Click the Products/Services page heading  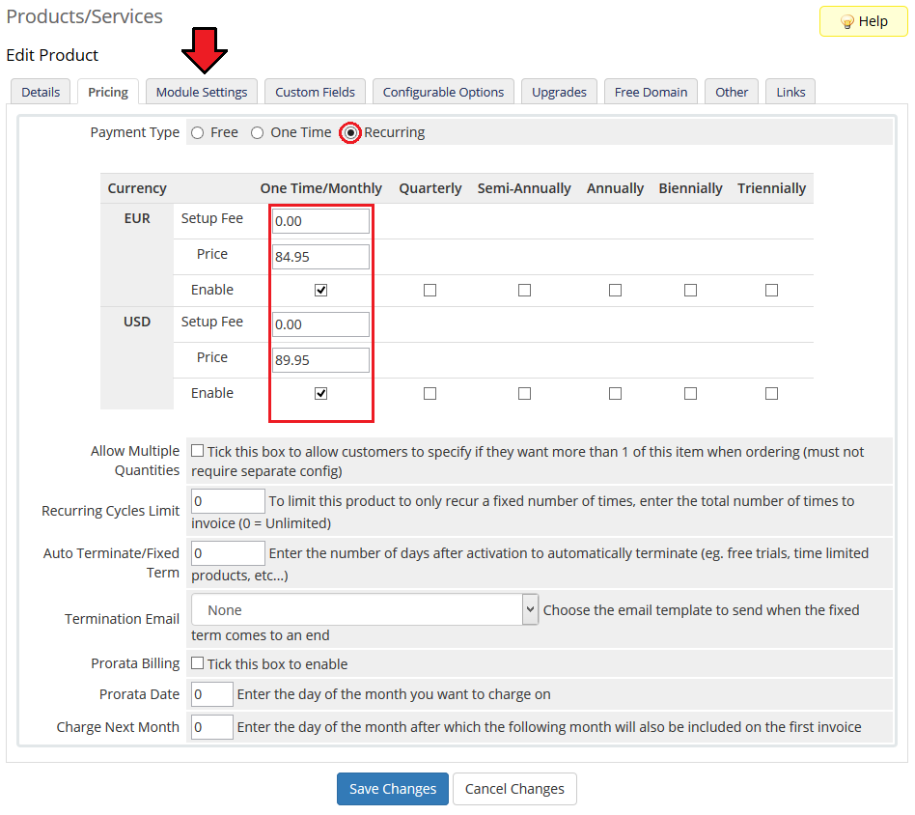click(85, 16)
